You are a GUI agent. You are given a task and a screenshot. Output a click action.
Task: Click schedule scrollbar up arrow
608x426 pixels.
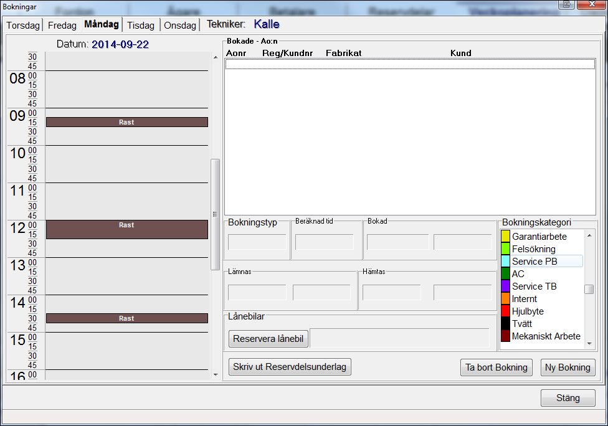click(x=216, y=57)
